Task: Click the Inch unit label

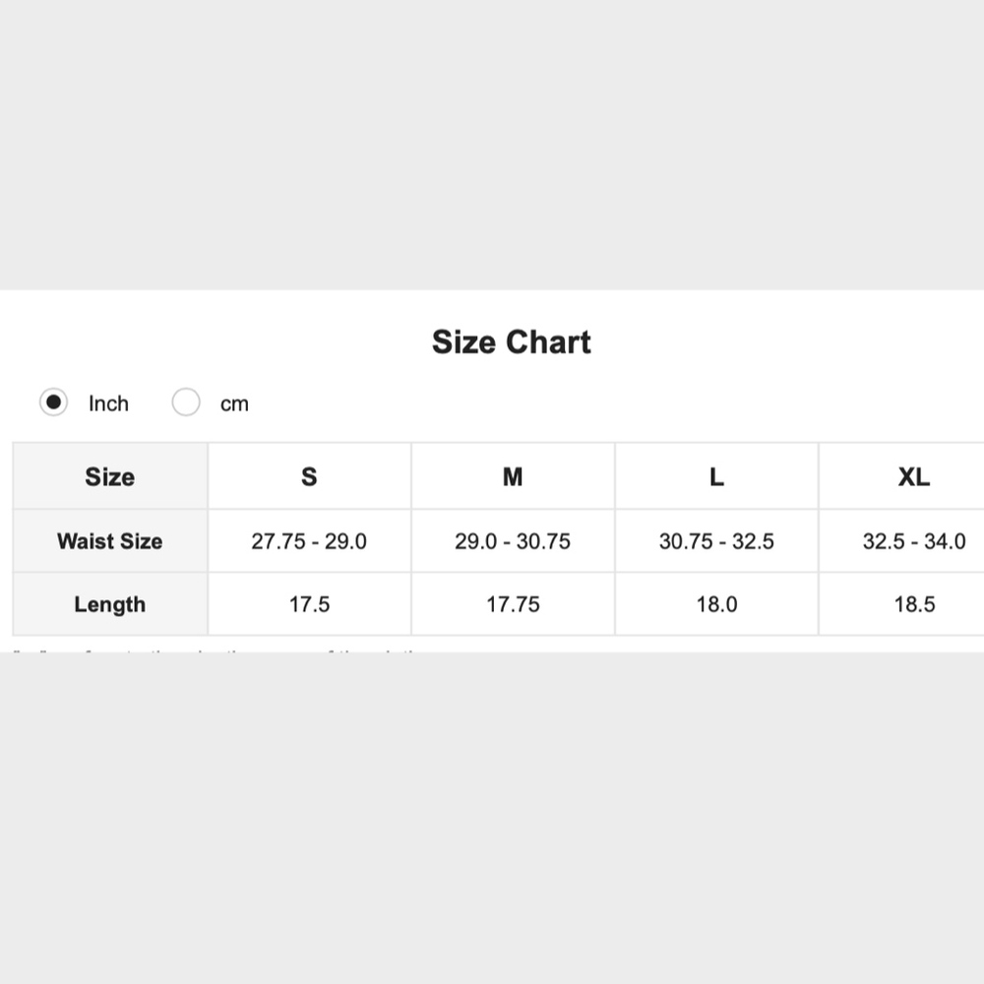Action: pos(108,403)
